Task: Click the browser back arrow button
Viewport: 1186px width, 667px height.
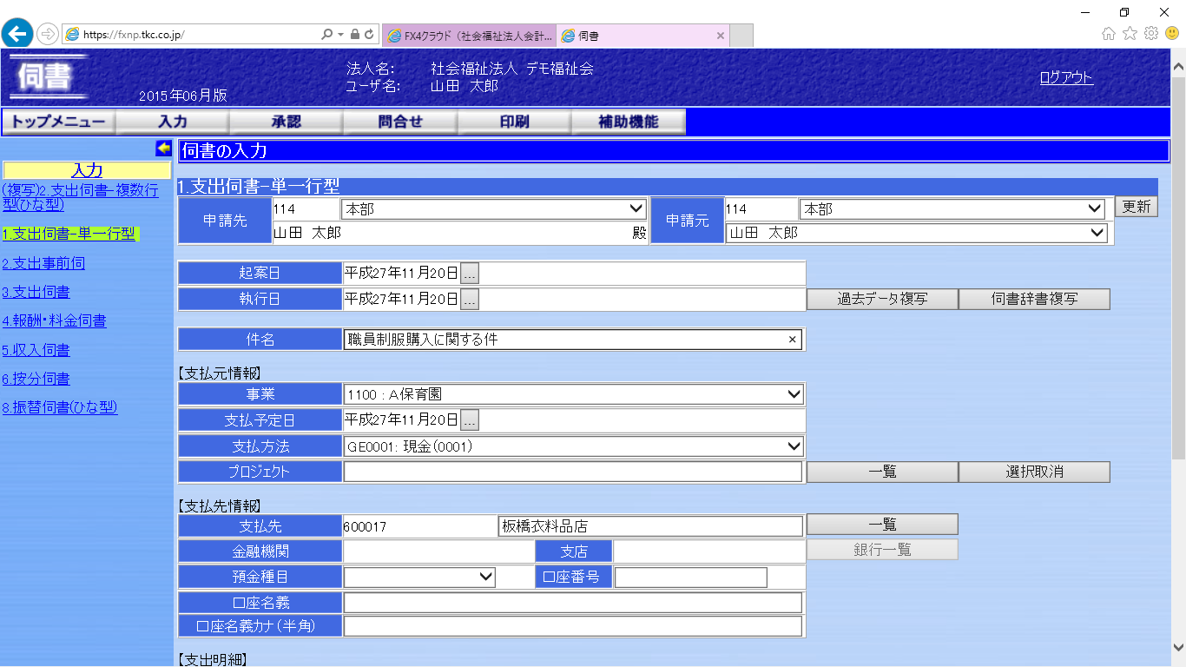Action: pos(17,35)
